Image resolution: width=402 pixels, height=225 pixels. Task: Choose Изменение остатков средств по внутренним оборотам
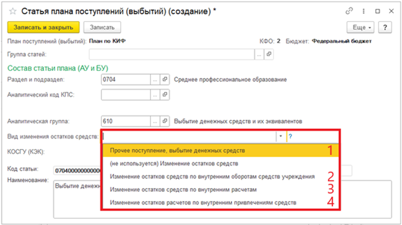[220, 176]
